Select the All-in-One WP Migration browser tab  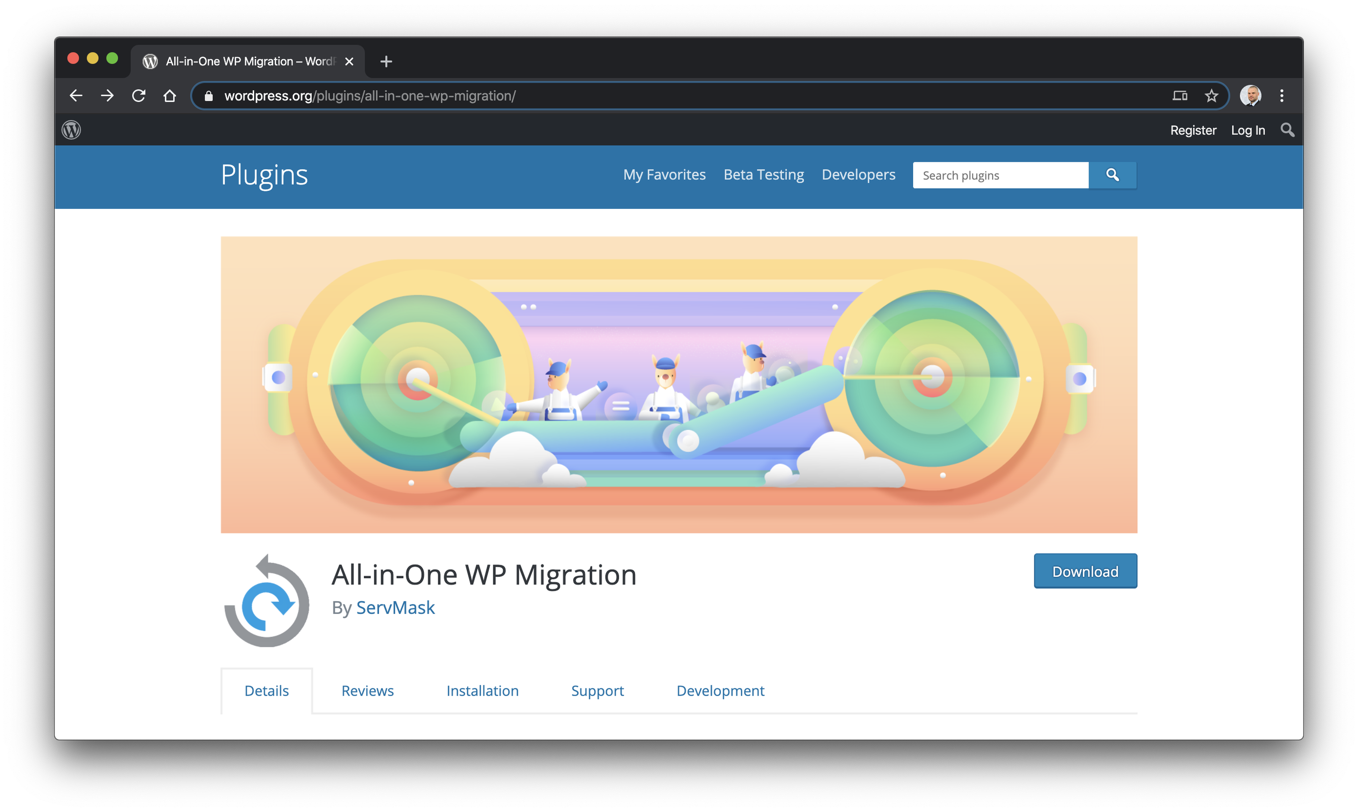pyautogui.click(x=248, y=61)
